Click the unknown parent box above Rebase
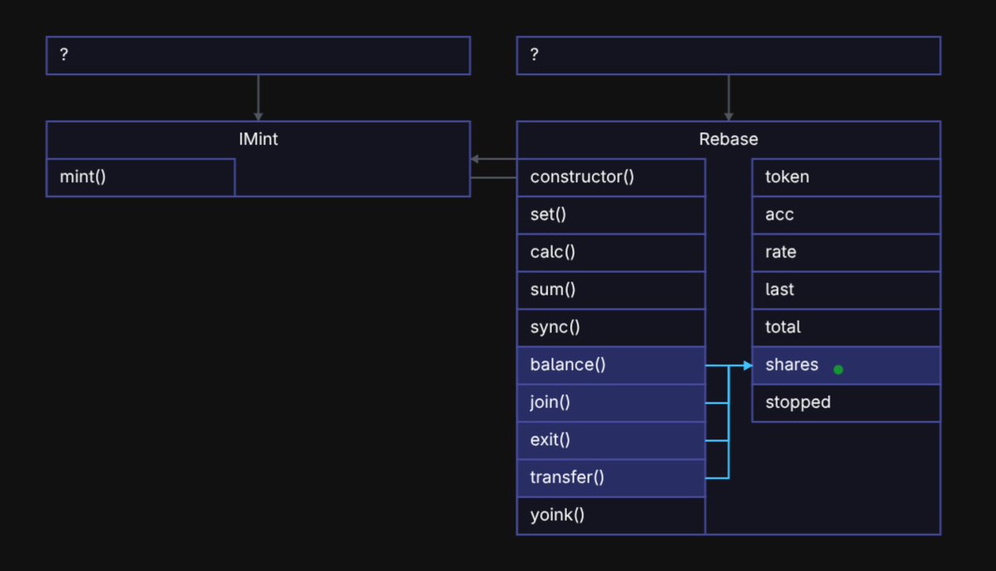This screenshot has height=571, width=996. click(728, 56)
